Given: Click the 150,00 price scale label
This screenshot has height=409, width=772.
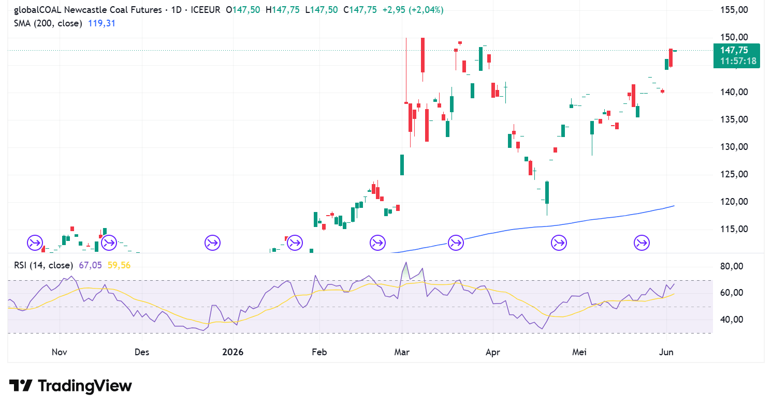Looking at the screenshot, I should (x=734, y=37).
